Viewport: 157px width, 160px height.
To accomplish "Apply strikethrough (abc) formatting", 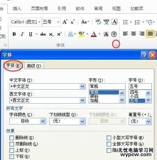I will (43, 34).
